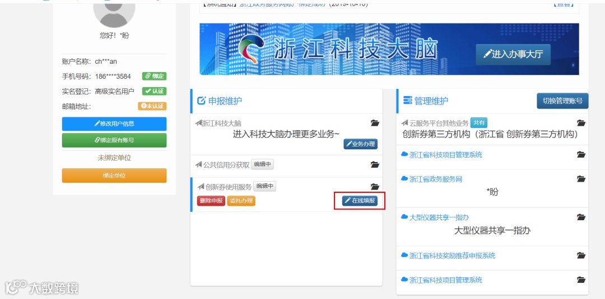Viewport: 605px width, 299px height.
Task: Open 浙江省政务服务网 link
Action: 436,179
